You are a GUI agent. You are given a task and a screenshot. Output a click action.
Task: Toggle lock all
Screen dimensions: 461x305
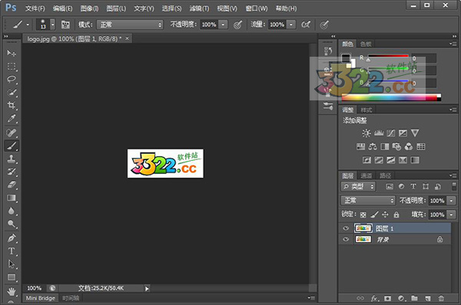pyautogui.click(x=396, y=215)
